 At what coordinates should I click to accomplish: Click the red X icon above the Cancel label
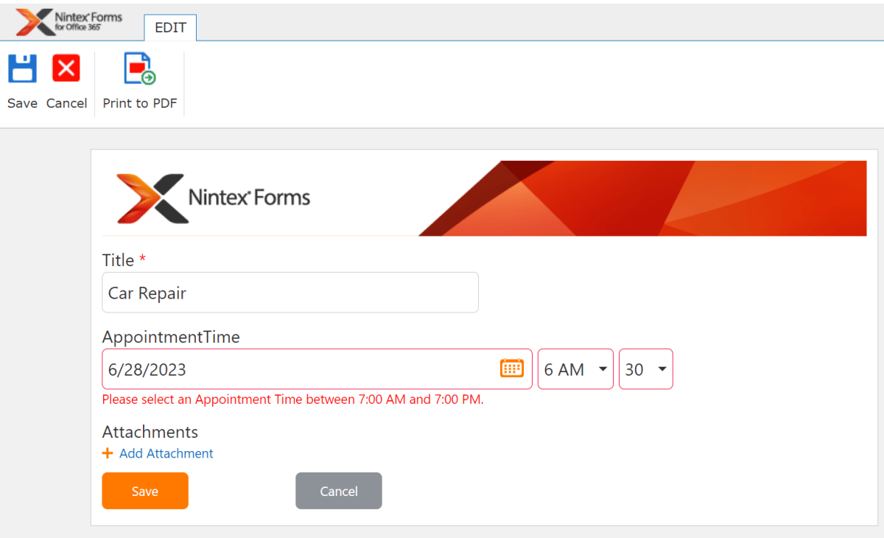coord(66,68)
